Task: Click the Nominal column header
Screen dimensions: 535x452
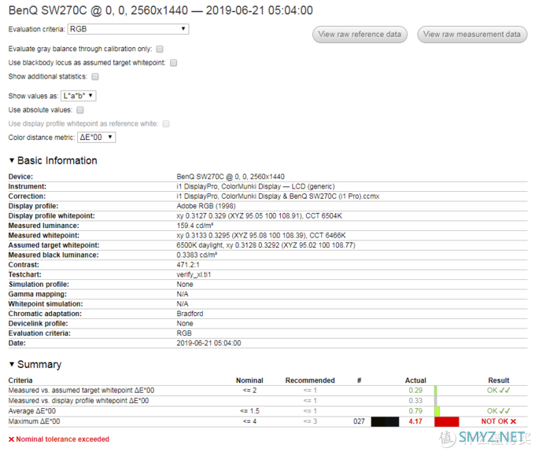Action: [249, 380]
